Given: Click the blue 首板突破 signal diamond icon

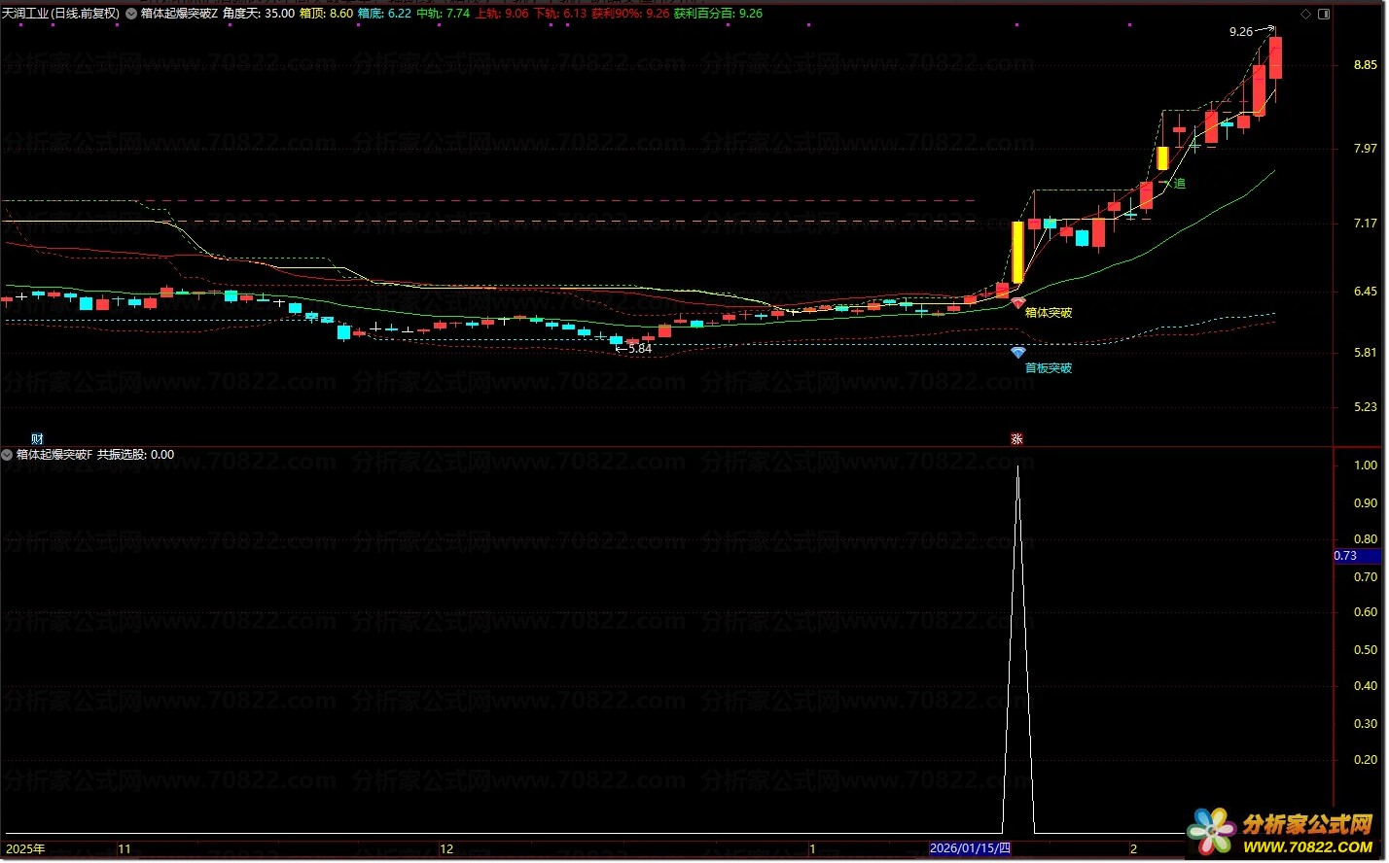Looking at the screenshot, I should [1017, 353].
